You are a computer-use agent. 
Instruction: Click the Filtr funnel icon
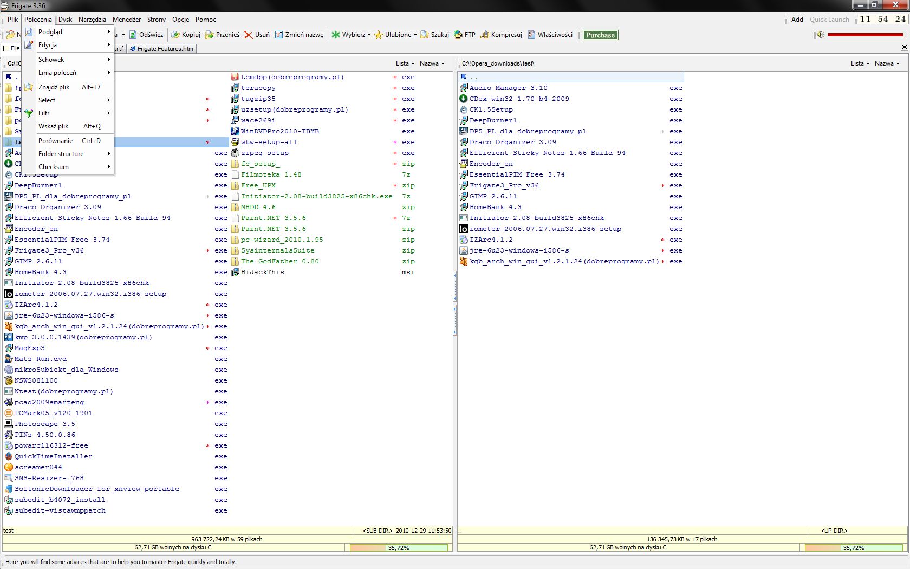tap(29, 113)
